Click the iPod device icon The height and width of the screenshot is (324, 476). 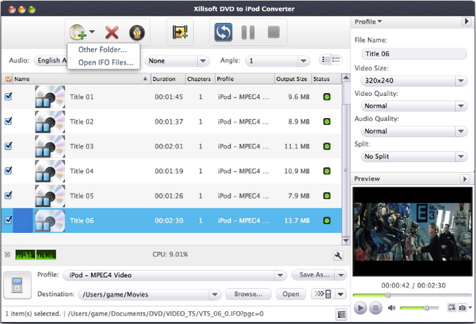(17, 285)
